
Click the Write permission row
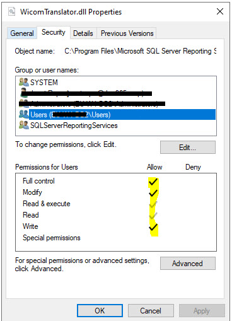pyautogui.click(x=116, y=226)
